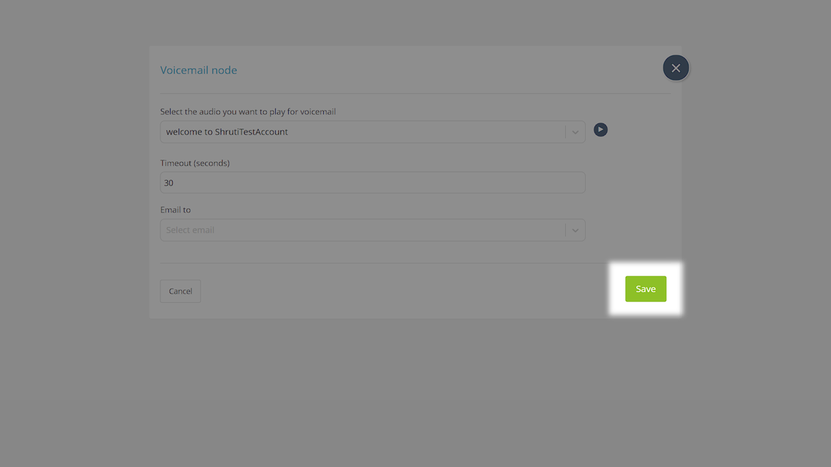This screenshot has width=831, height=467.
Task: Play the selected voicemail audio preview
Action: tap(601, 130)
